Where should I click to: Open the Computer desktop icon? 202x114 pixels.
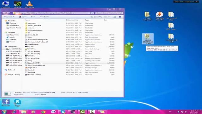click(6, 4)
